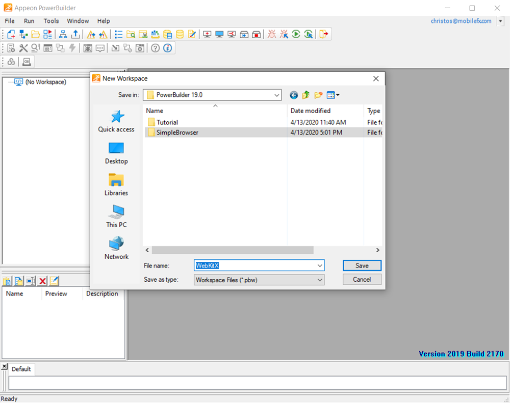Open the Help menu
The image size is (510, 403).
click(x=104, y=21)
